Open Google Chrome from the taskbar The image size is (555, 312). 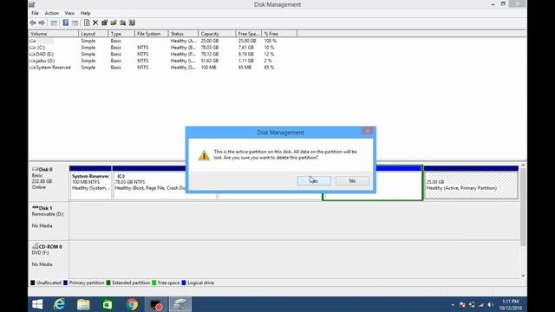(x=132, y=304)
